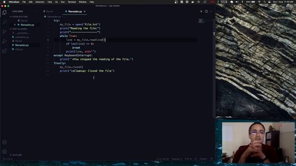This screenshot has width=296, height=166.
Task: Open Spotlight search in menu bar
Action: point(265,2)
